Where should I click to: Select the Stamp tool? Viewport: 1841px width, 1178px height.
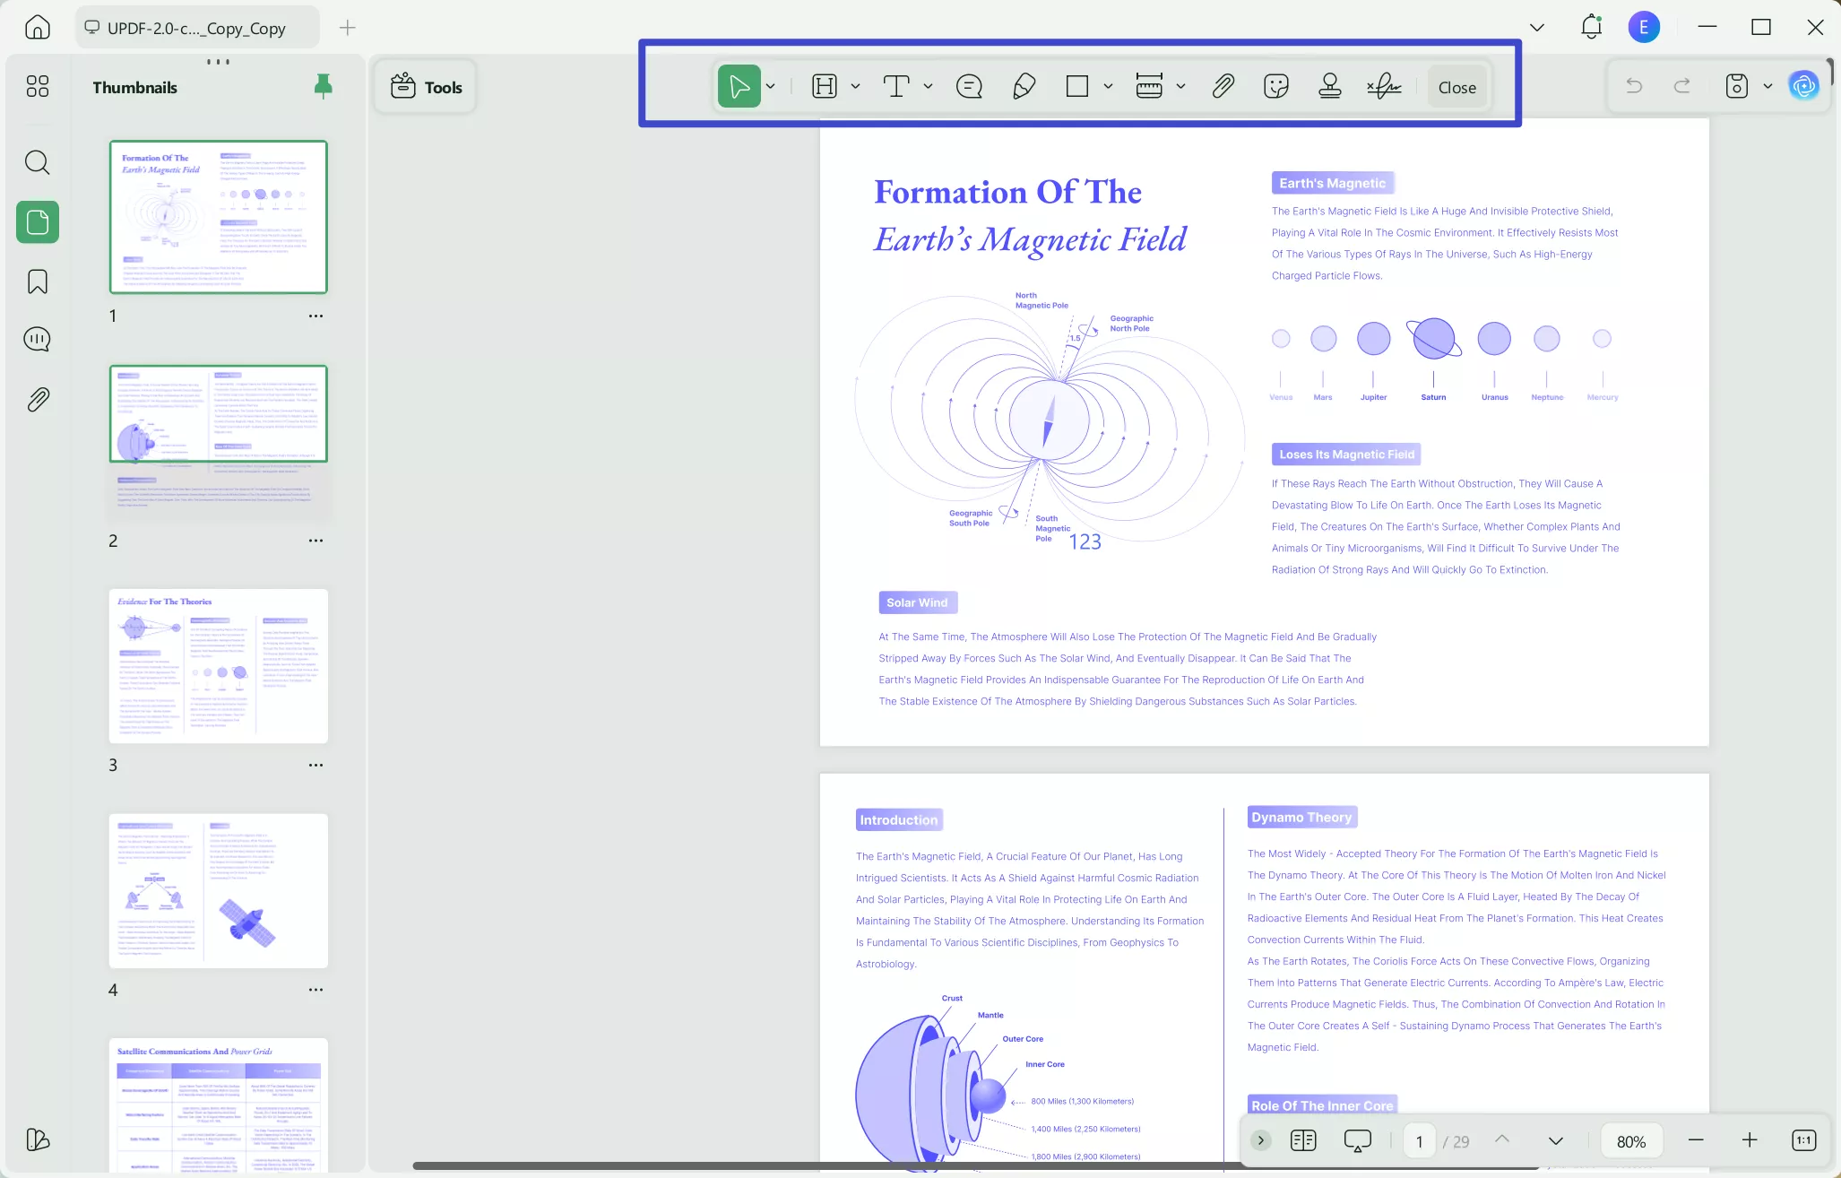[x=1329, y=86]
